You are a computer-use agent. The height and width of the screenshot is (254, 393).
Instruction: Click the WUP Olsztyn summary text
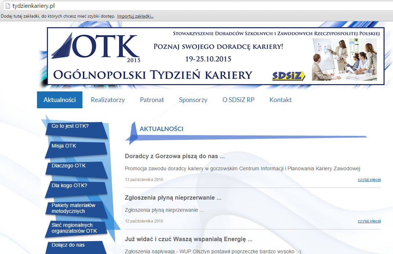213,251
